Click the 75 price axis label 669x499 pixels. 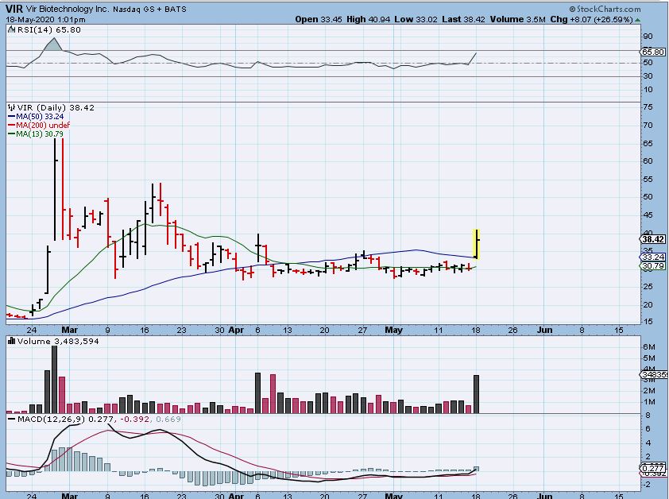[648, 107]
